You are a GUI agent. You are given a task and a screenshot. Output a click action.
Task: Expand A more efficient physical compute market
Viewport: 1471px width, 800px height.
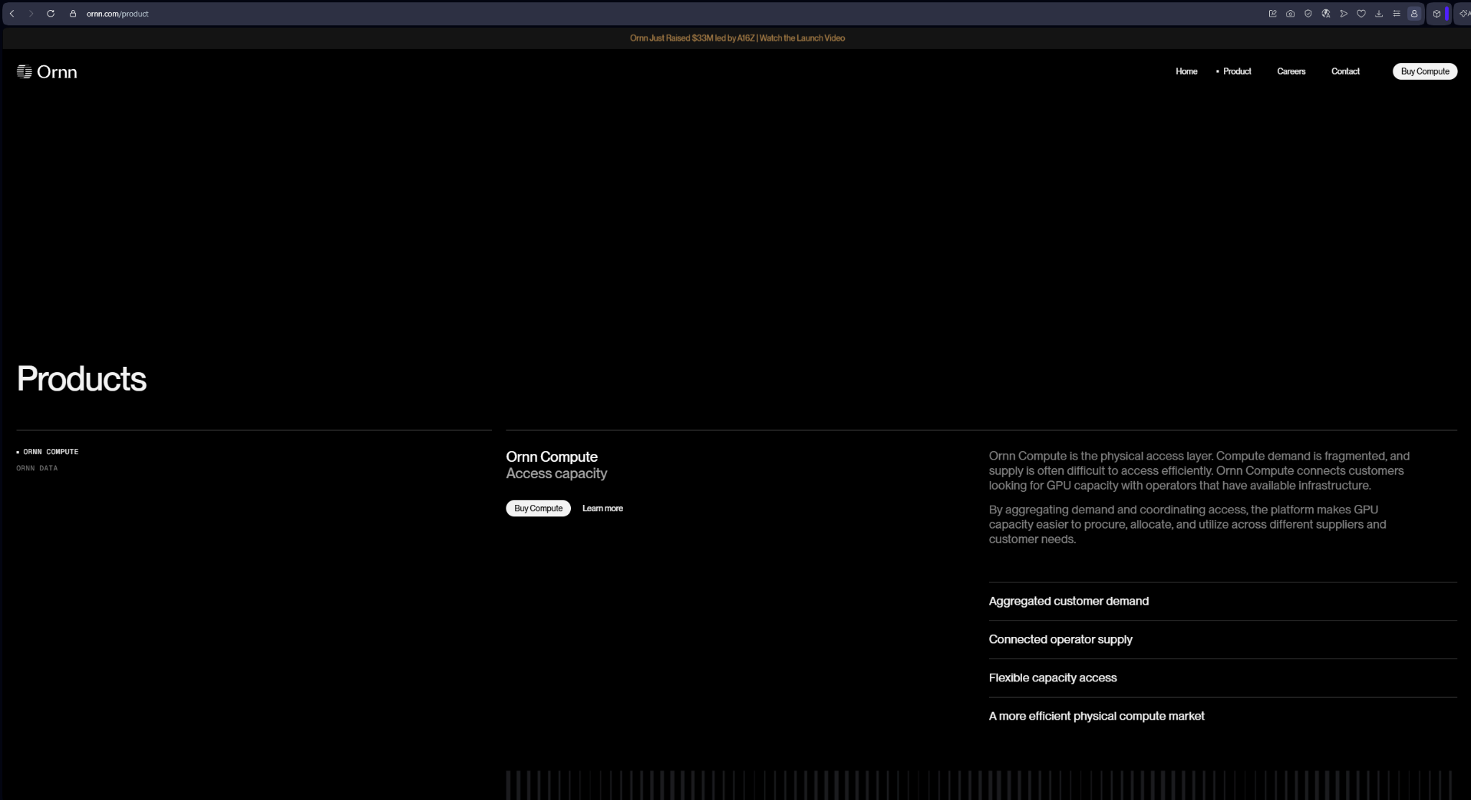tap(1222, 716)
